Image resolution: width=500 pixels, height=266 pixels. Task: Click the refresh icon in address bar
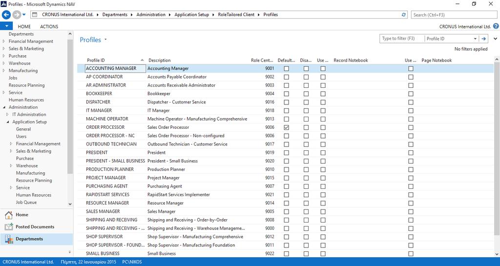tap(404, 15)
